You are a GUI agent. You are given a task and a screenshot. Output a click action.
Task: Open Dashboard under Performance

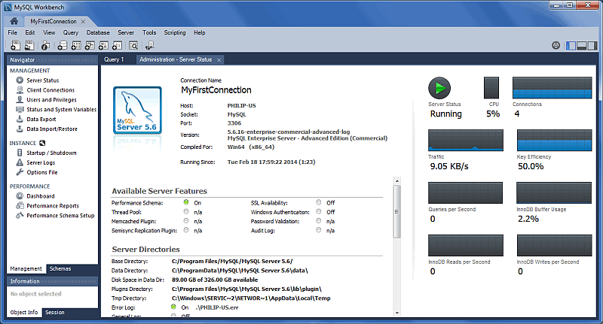40,196
